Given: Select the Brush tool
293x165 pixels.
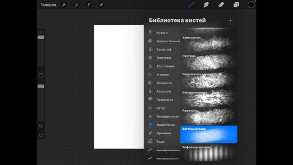Looking at the screenshot, I should point(191,5).
